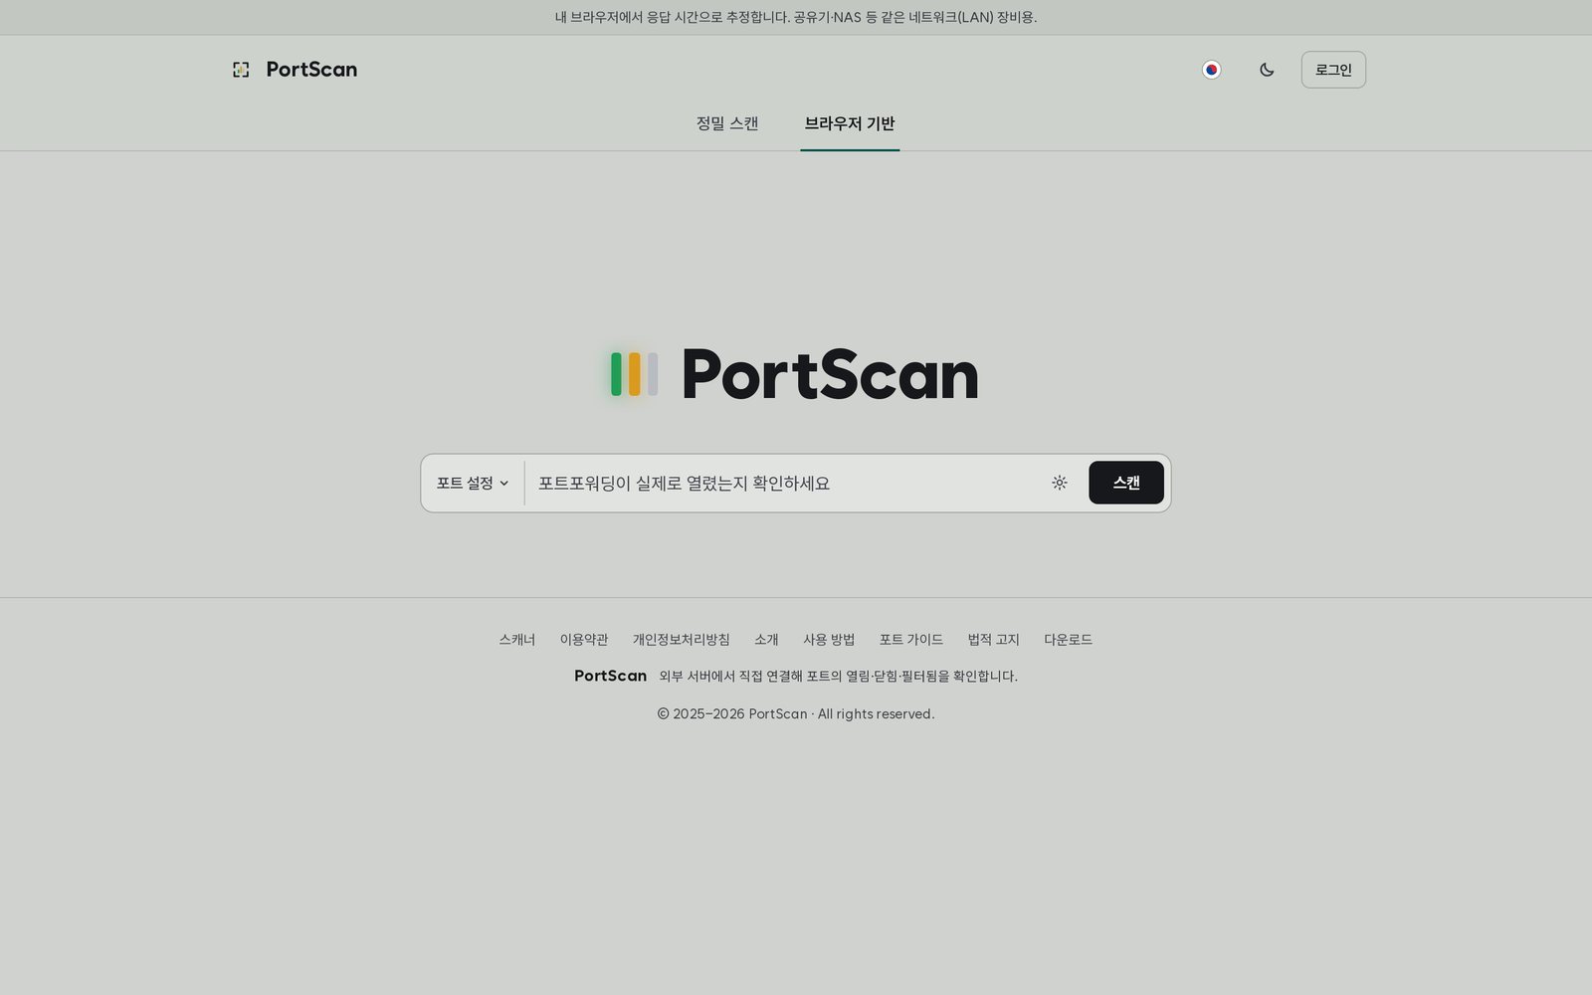
Task: Open scan options via the gear icon
Action: 1060,483
